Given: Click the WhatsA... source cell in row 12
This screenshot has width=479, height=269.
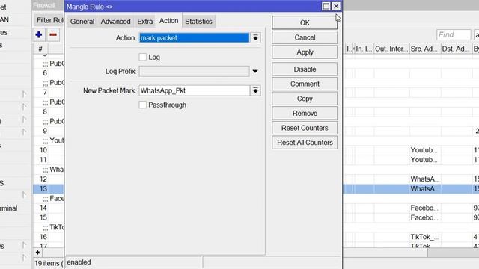Looking at the screenshot, I should 425,179.
